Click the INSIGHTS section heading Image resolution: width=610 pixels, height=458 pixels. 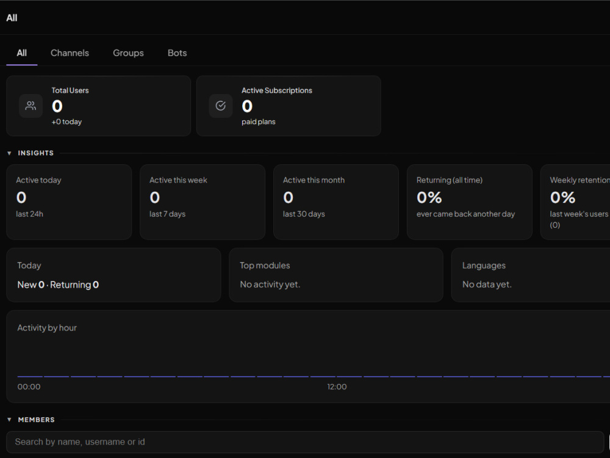(x=36, y=153)
